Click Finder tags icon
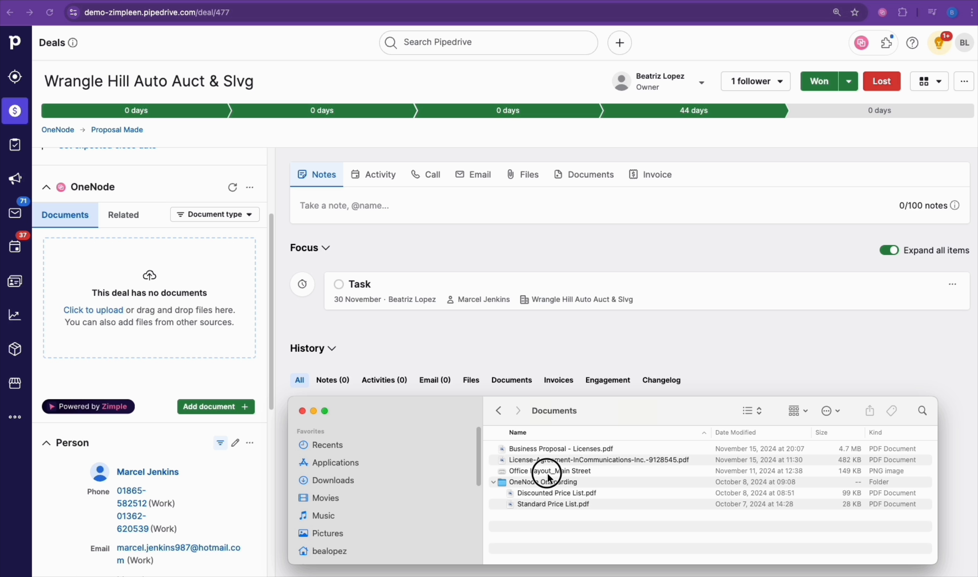This screenshot has height=577, width=978. coord(892,411)
